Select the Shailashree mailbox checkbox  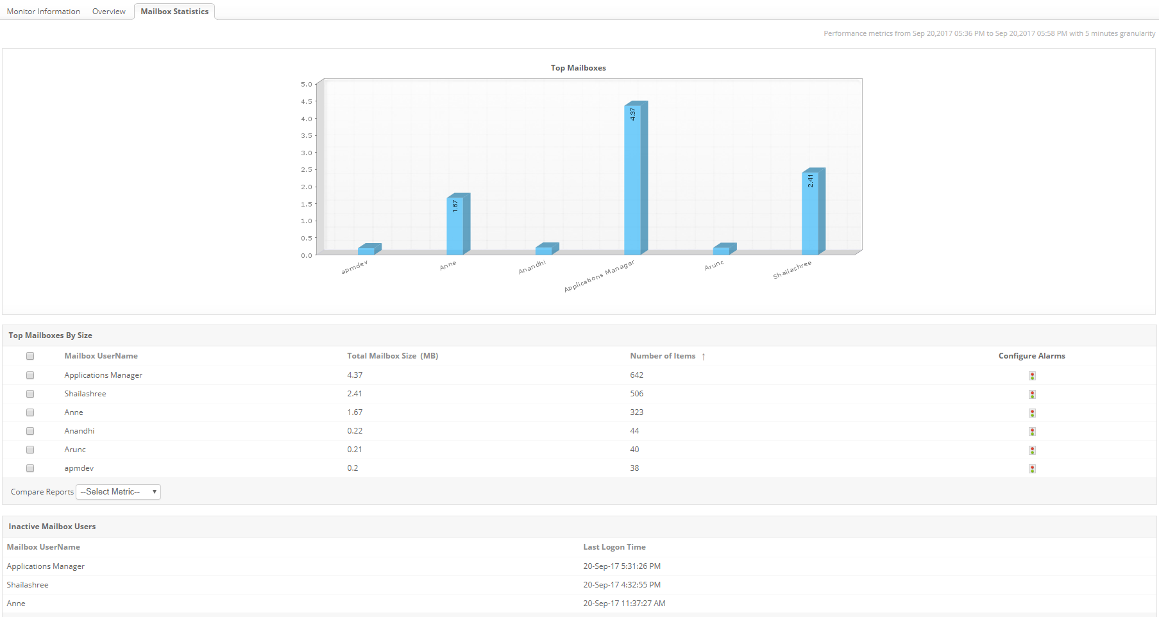(30, 394)
